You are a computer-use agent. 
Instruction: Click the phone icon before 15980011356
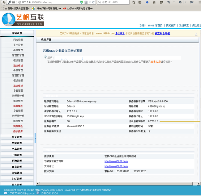point(38,193)
